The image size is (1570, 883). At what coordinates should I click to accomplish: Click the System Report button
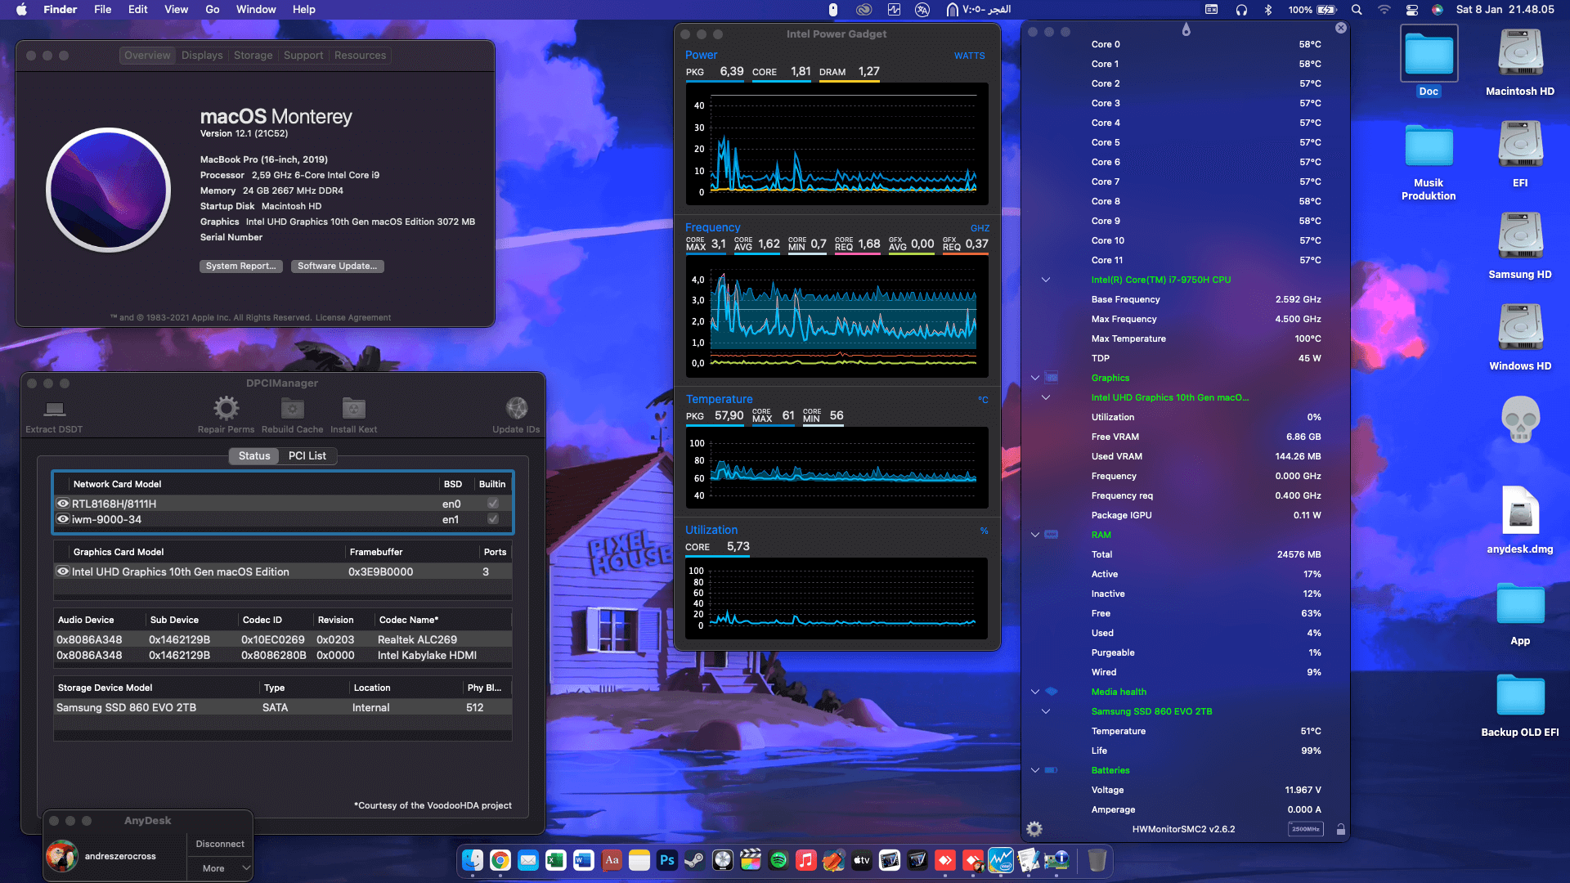pos(240,266)
